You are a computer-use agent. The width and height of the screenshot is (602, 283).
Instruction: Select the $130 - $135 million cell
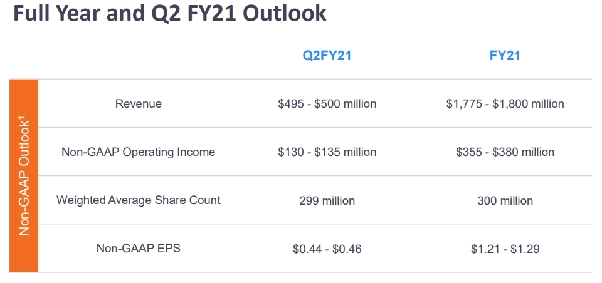(x=327, y=152)
